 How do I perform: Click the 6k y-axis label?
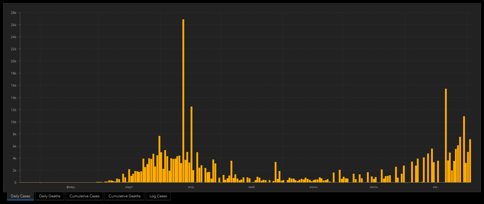pyautogui.click(x=15, y=146)
